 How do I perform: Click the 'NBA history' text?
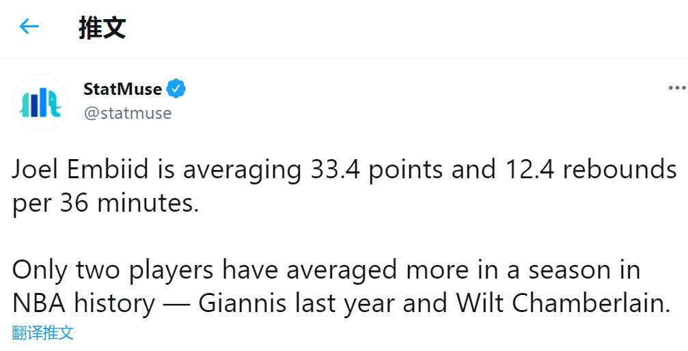click(x=83, y=303)
